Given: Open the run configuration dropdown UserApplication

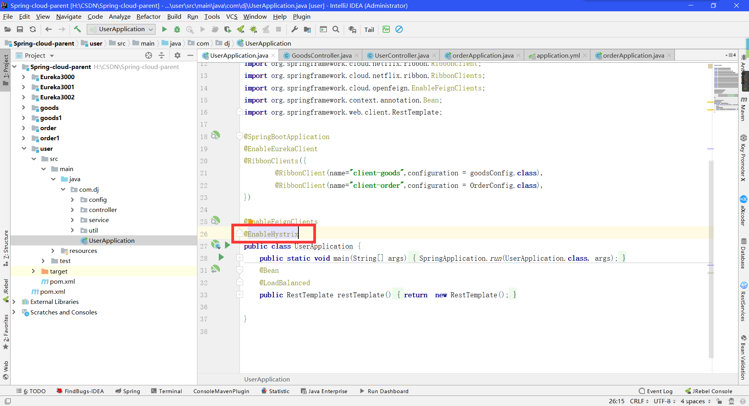Looking at the screenshot, I should (x=121, y=29).
